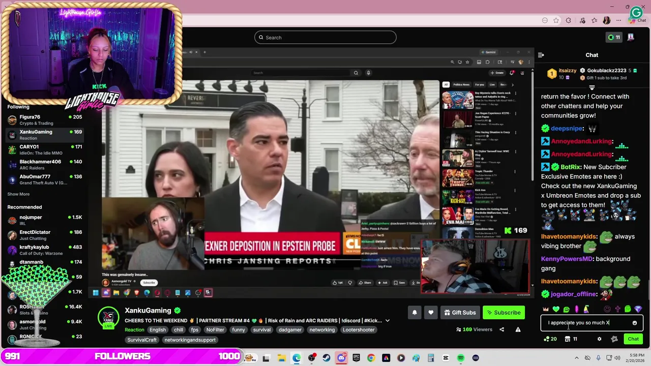The height and width of the screenshot is (366, 651).
Task: Open the browser profile picture
Action: point(607,20)
